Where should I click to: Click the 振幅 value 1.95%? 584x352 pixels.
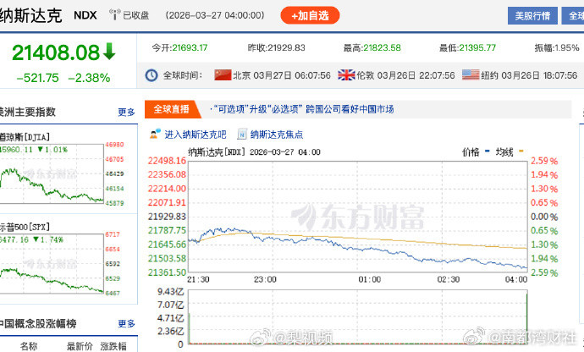(567, 48)
